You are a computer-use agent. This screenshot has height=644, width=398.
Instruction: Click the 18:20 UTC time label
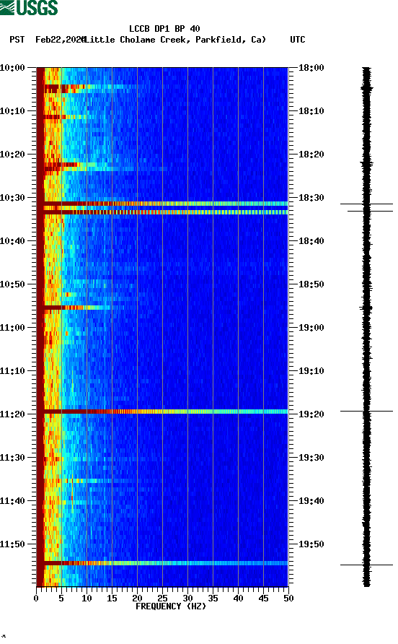click(x=311, y=155)
